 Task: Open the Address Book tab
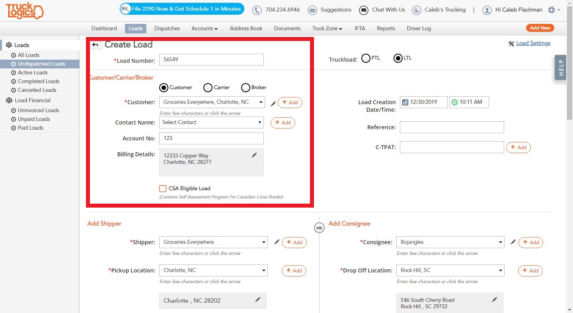pyautogui.click(x=246, y=28)
